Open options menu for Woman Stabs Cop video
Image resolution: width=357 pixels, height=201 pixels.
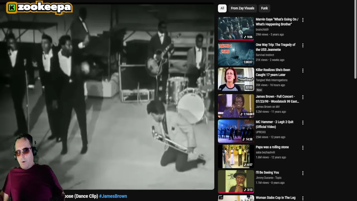303,198
